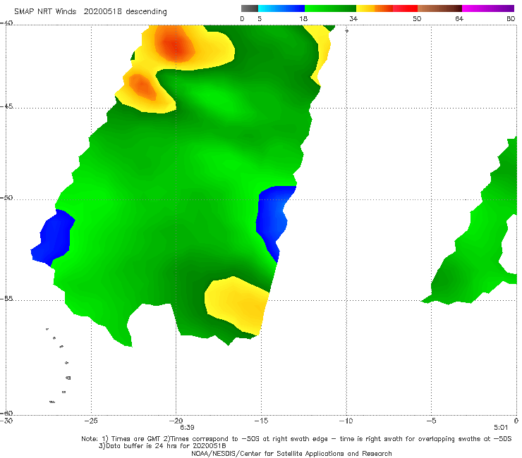Pick the cyan-blue segment of the color bar

[281, 8]
